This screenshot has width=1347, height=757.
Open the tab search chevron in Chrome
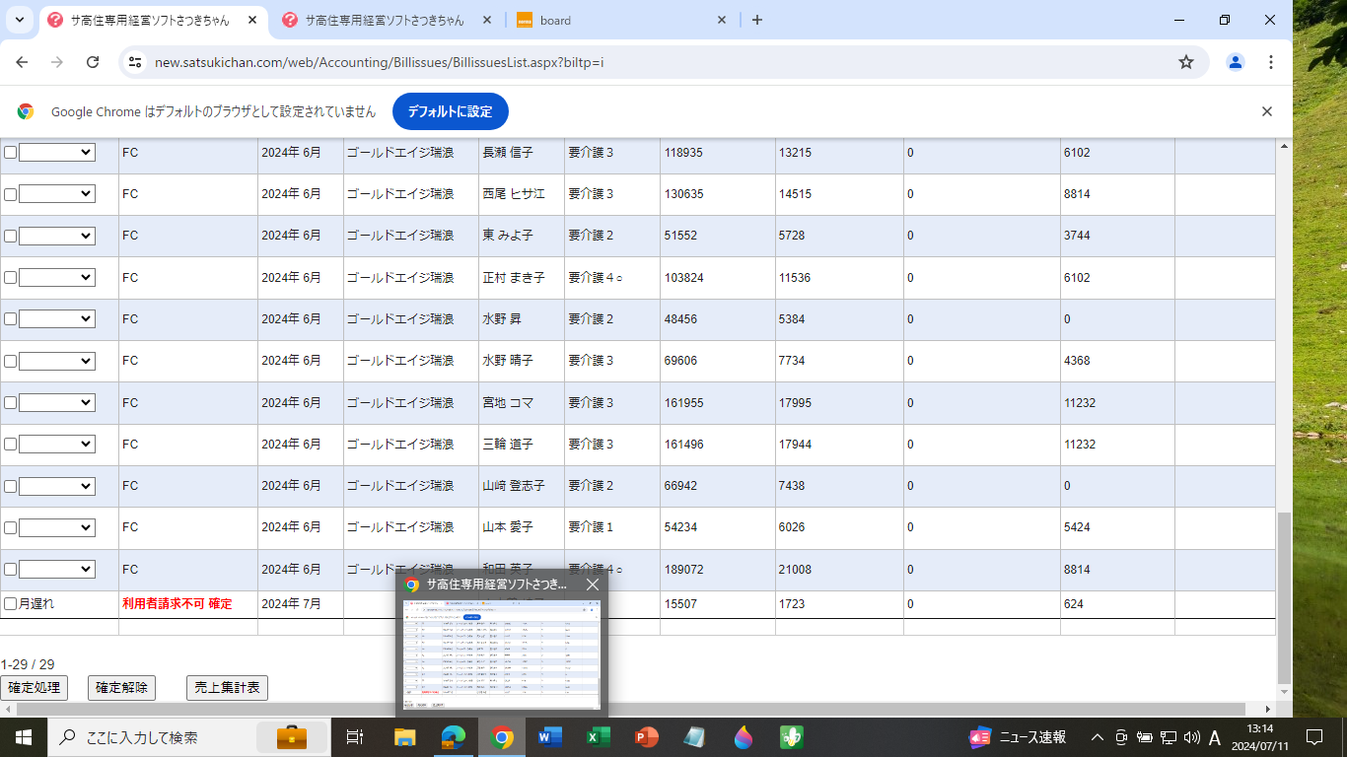pos(19,20)
